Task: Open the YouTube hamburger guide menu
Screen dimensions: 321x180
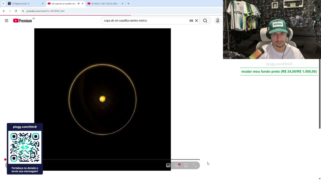Action: 7,20
